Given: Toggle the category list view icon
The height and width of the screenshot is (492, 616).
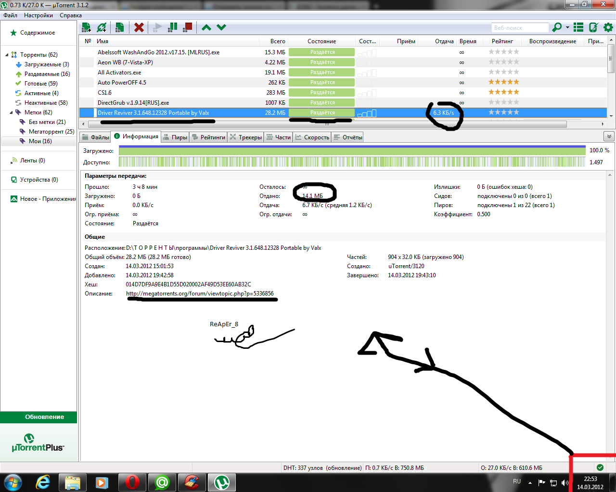Looking at the screenshot, I should (x=578, y=27).
